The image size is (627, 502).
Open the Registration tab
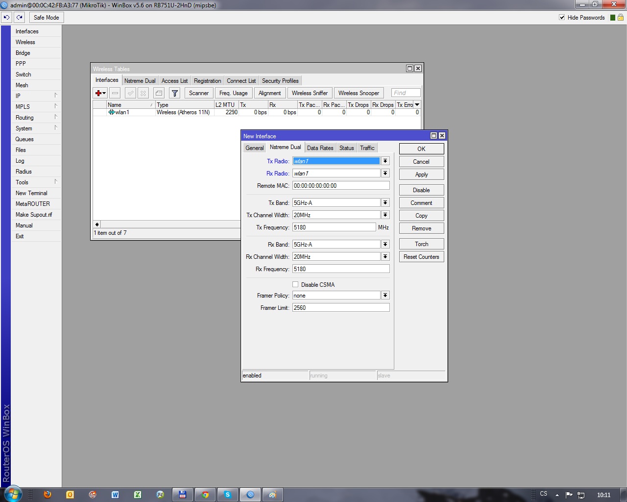tap(207, 81)
